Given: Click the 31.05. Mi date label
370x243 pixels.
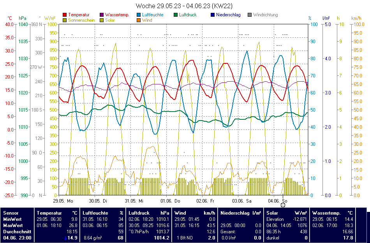Looking at the screenshot, I should (x=134, y=201).
